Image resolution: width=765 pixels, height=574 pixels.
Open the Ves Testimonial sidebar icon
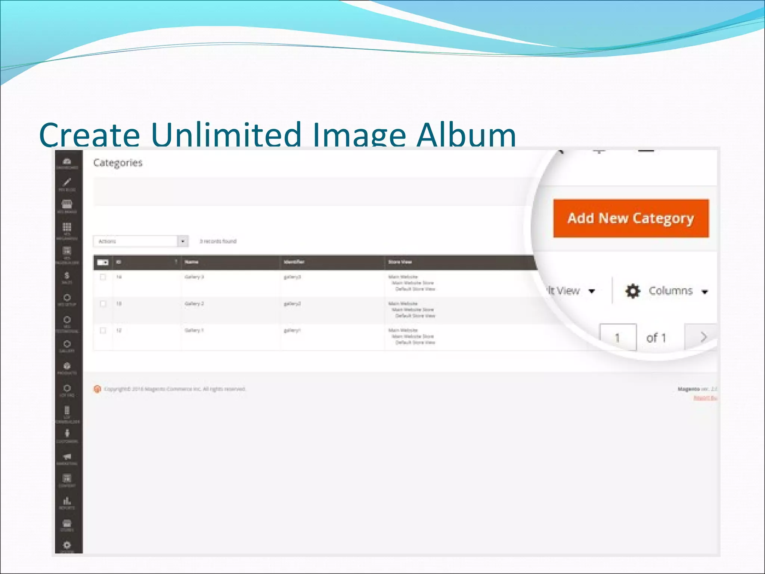(67, 324)
